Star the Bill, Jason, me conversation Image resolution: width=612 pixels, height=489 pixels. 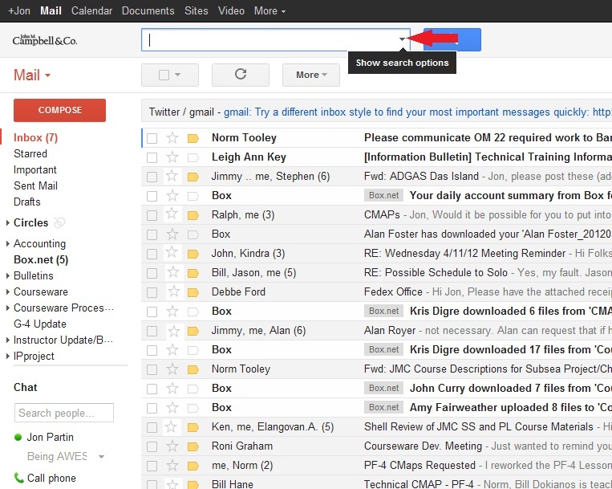173,272
